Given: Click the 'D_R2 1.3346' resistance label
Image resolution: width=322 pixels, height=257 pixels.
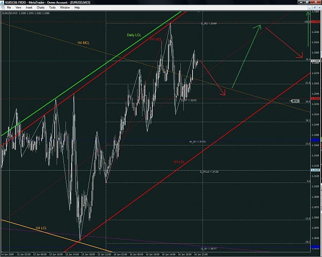Looking at the screenshot, I should point(209,24).
